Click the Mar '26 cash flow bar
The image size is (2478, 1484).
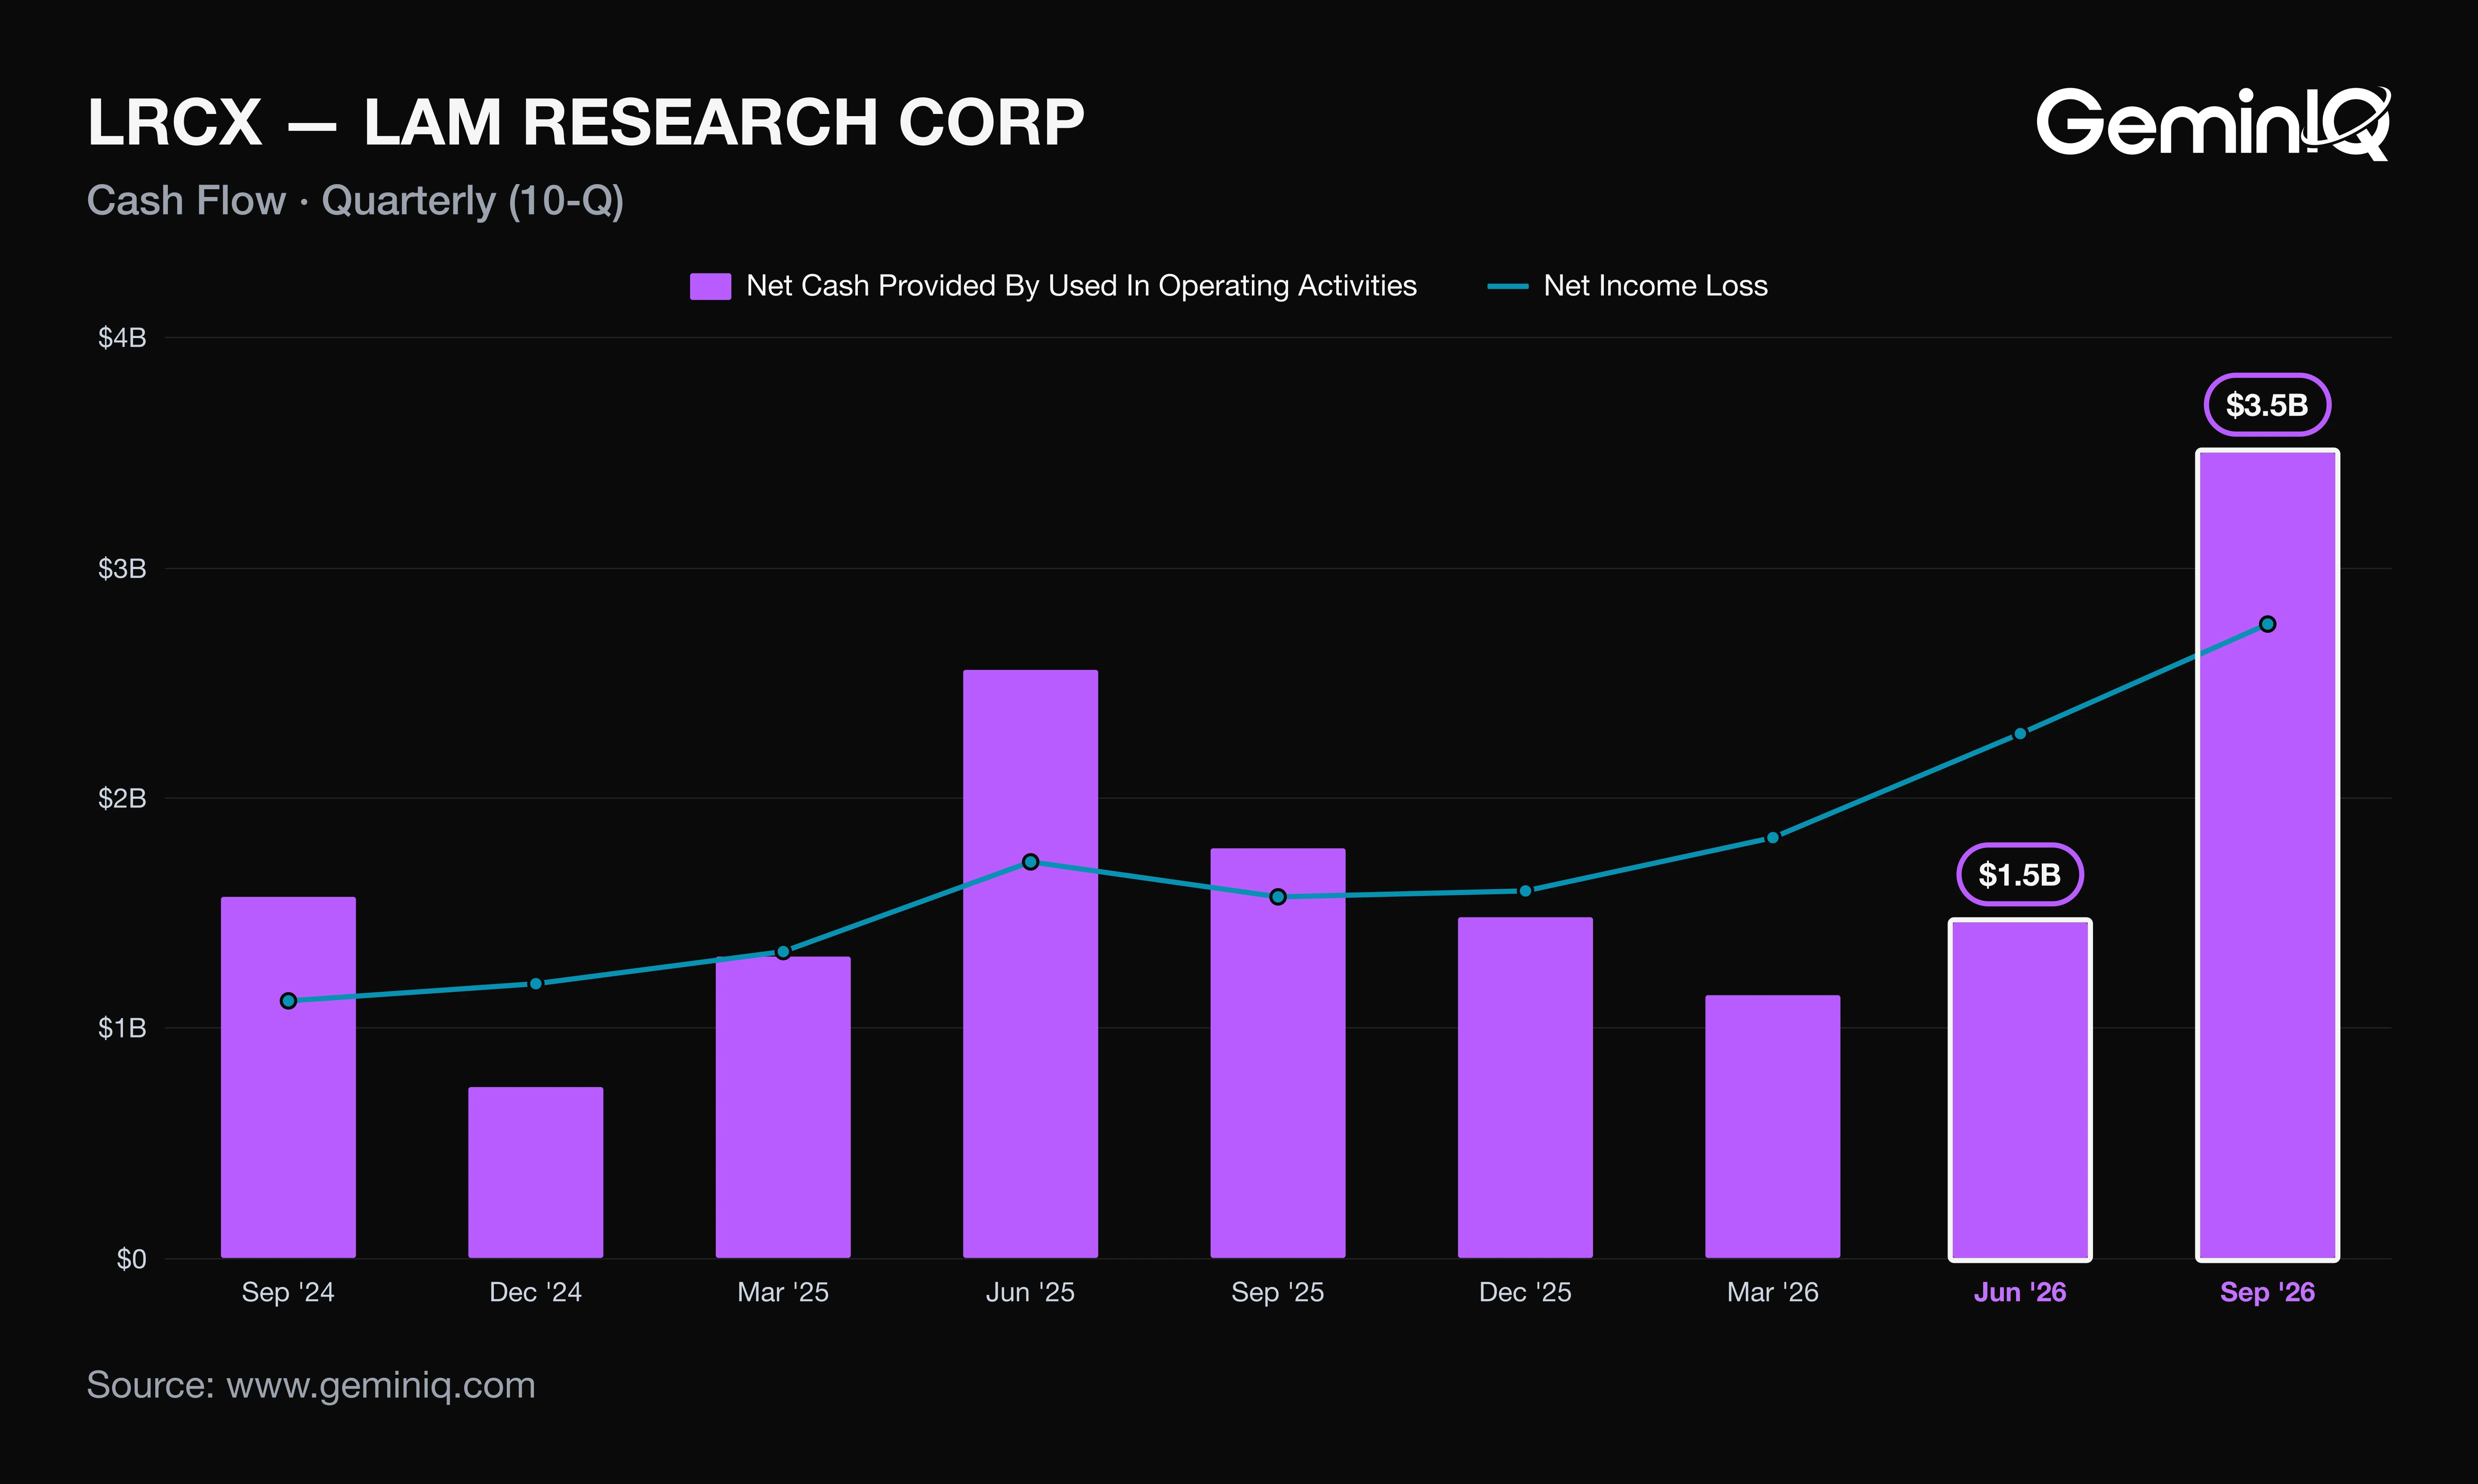(1772, 1126)
